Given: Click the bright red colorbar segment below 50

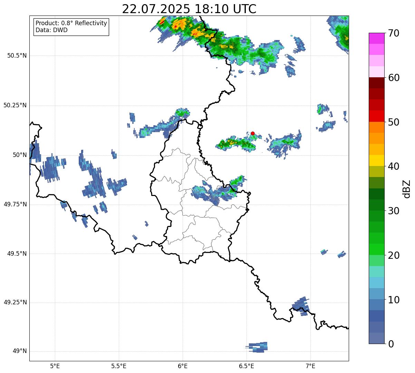Looking at the screenshot, I should (377, 116).
